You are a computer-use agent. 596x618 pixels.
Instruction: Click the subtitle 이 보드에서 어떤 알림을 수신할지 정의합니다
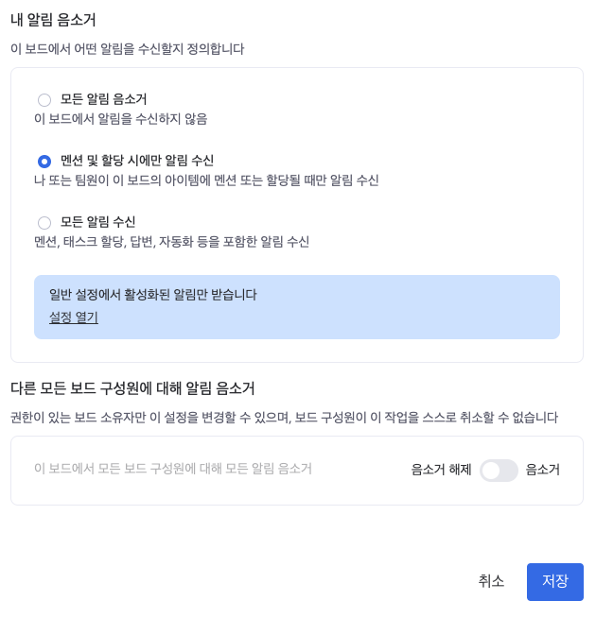[127, 49]
